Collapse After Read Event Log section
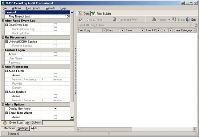Screen dimensions: 199x137 (x=3, y=21)
